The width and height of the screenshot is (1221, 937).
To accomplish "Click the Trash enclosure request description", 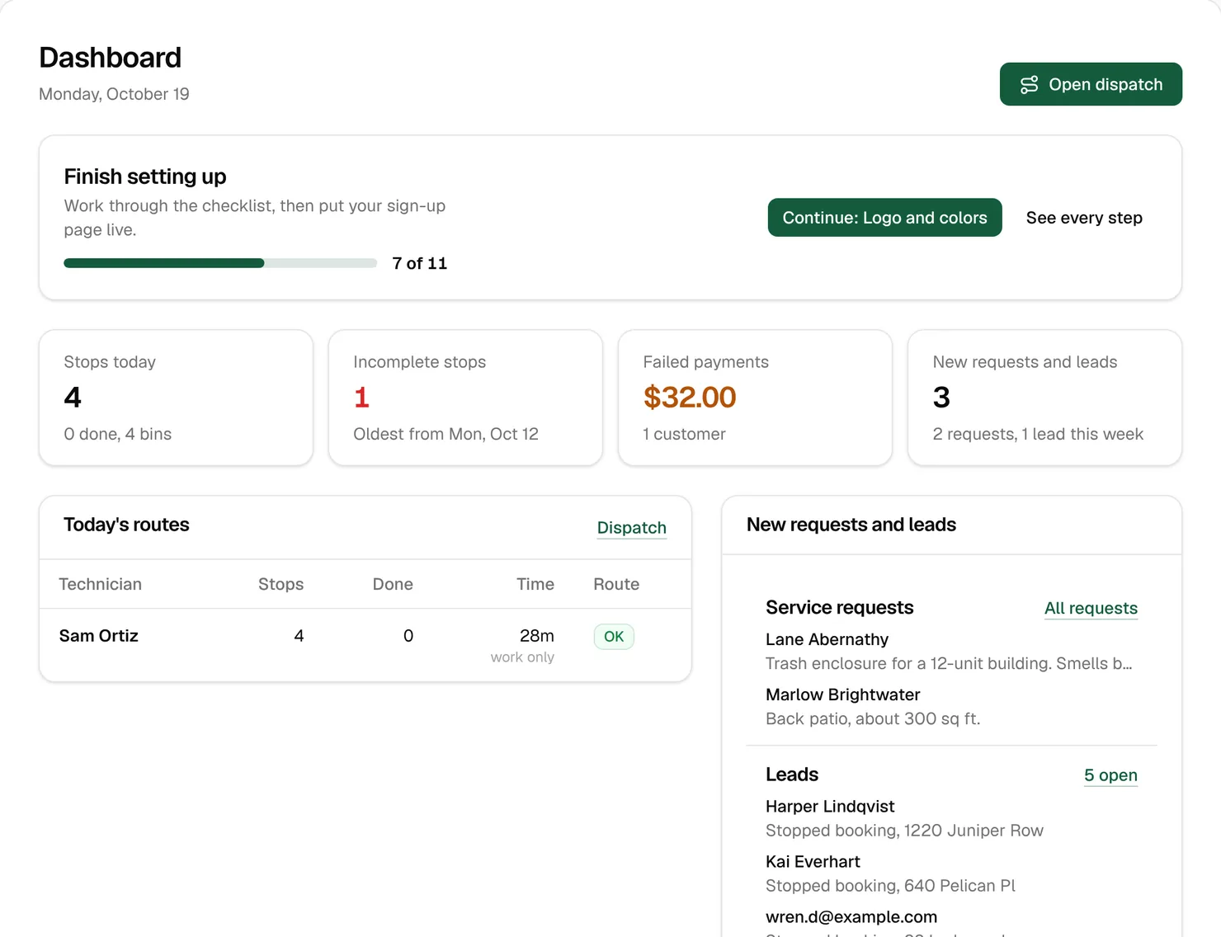I will [x=949, y=663].
